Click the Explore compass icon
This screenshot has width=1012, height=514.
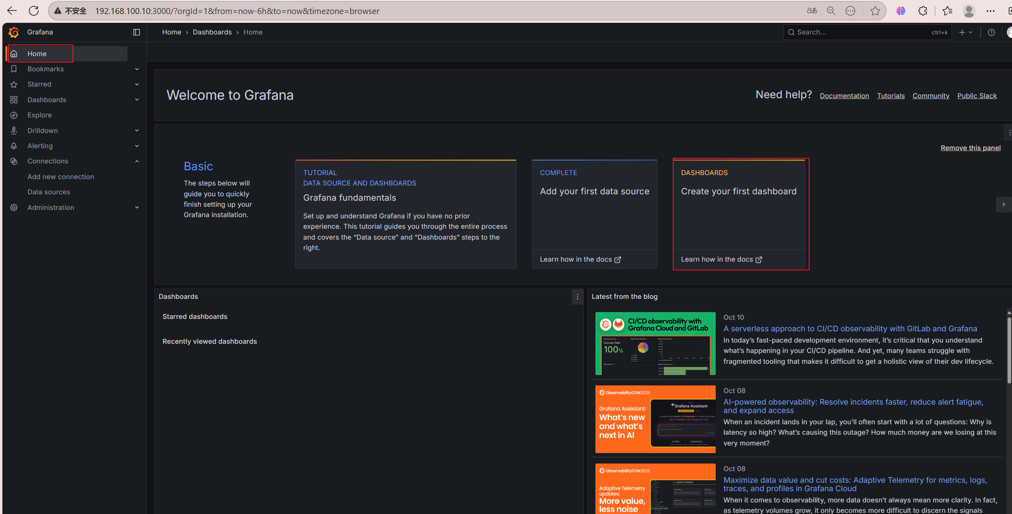(x=14, y=115)
